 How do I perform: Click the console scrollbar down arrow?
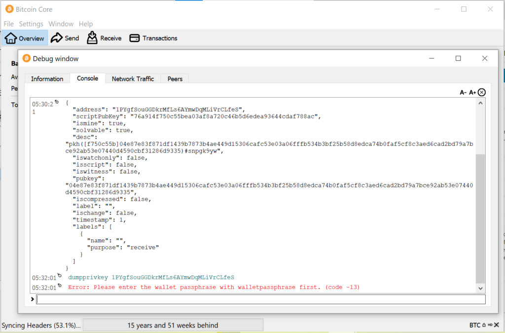tap(480, 288)
